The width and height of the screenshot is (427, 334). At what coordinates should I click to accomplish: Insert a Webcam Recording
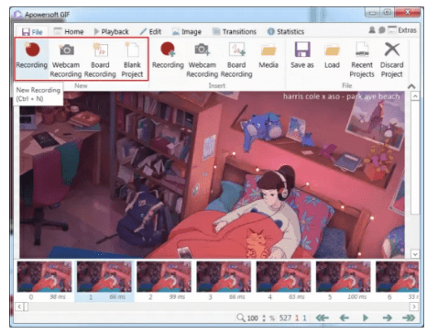tap(203, 60)
